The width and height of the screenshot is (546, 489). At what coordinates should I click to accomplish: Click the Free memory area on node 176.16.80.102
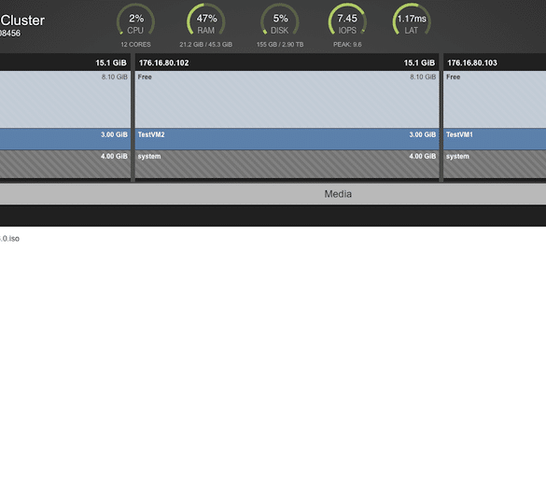287,99
